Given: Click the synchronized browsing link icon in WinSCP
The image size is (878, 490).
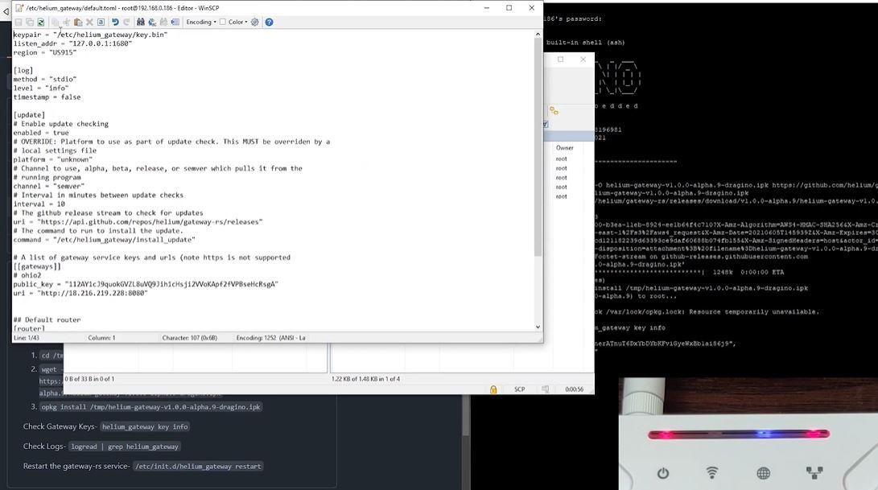Looking at the screenshot, I should [x=554, y=110].
